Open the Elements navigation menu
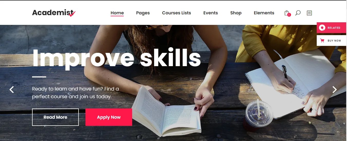The width and height of the screenshot is (347, 141). point(264,13)
